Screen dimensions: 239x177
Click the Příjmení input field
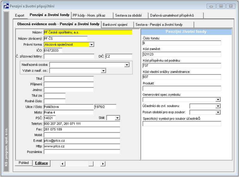pos(69,84)
